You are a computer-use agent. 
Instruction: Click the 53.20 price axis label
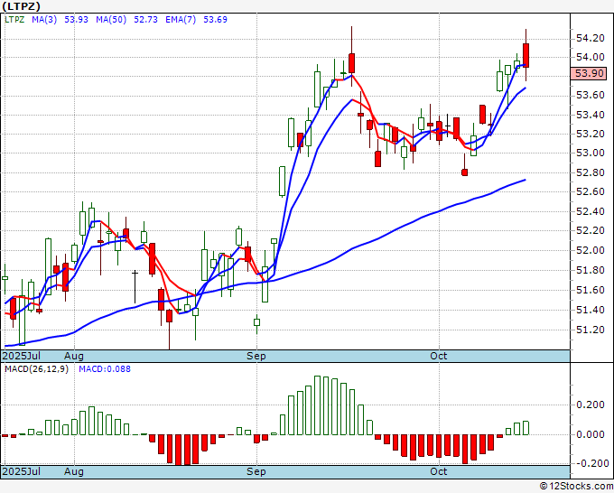pyautogui.click(x=591, y=134)
